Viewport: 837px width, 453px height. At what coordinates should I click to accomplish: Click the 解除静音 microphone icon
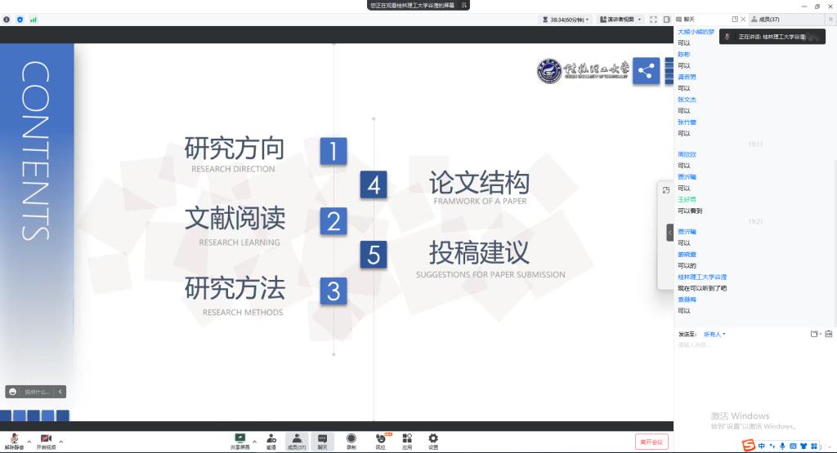click(x=15, y=439)
